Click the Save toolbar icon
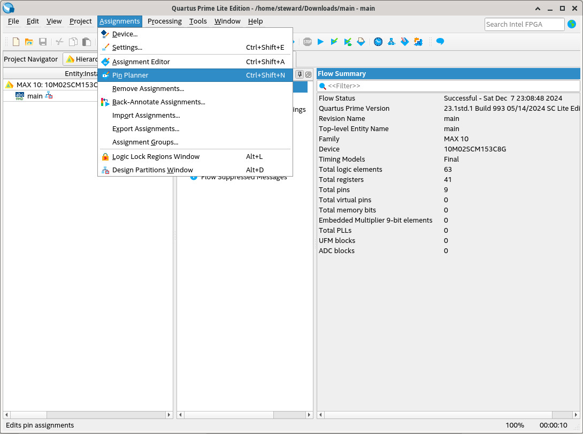583x434 pixels. pos(43,42)
